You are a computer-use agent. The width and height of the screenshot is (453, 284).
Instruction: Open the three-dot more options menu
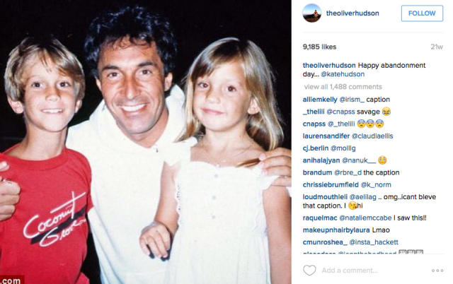pos(437,271)
